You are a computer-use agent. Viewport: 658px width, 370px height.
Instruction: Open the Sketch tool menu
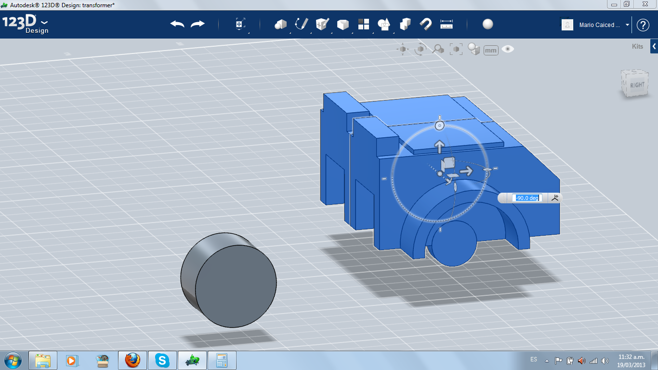302,24
